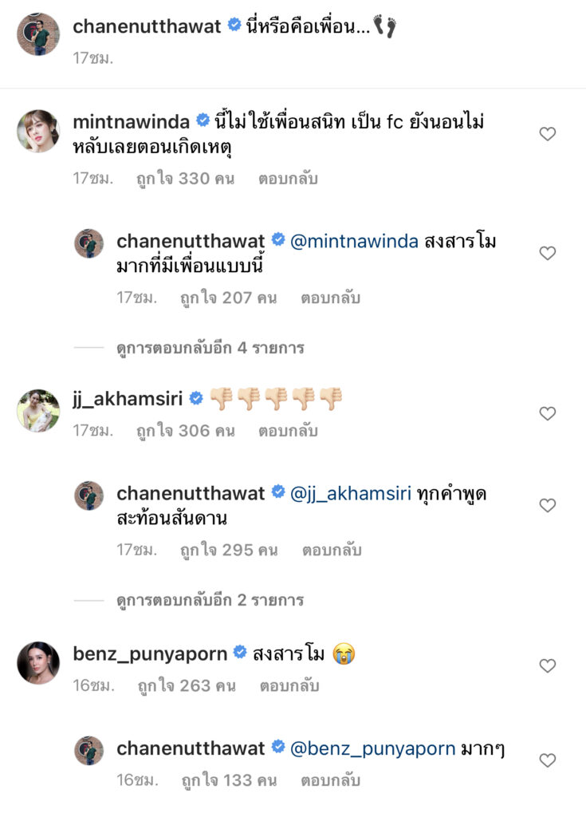586x817 pixels.
Task: Reply to benz_punyaporn's comment
Action: (288, 685)
